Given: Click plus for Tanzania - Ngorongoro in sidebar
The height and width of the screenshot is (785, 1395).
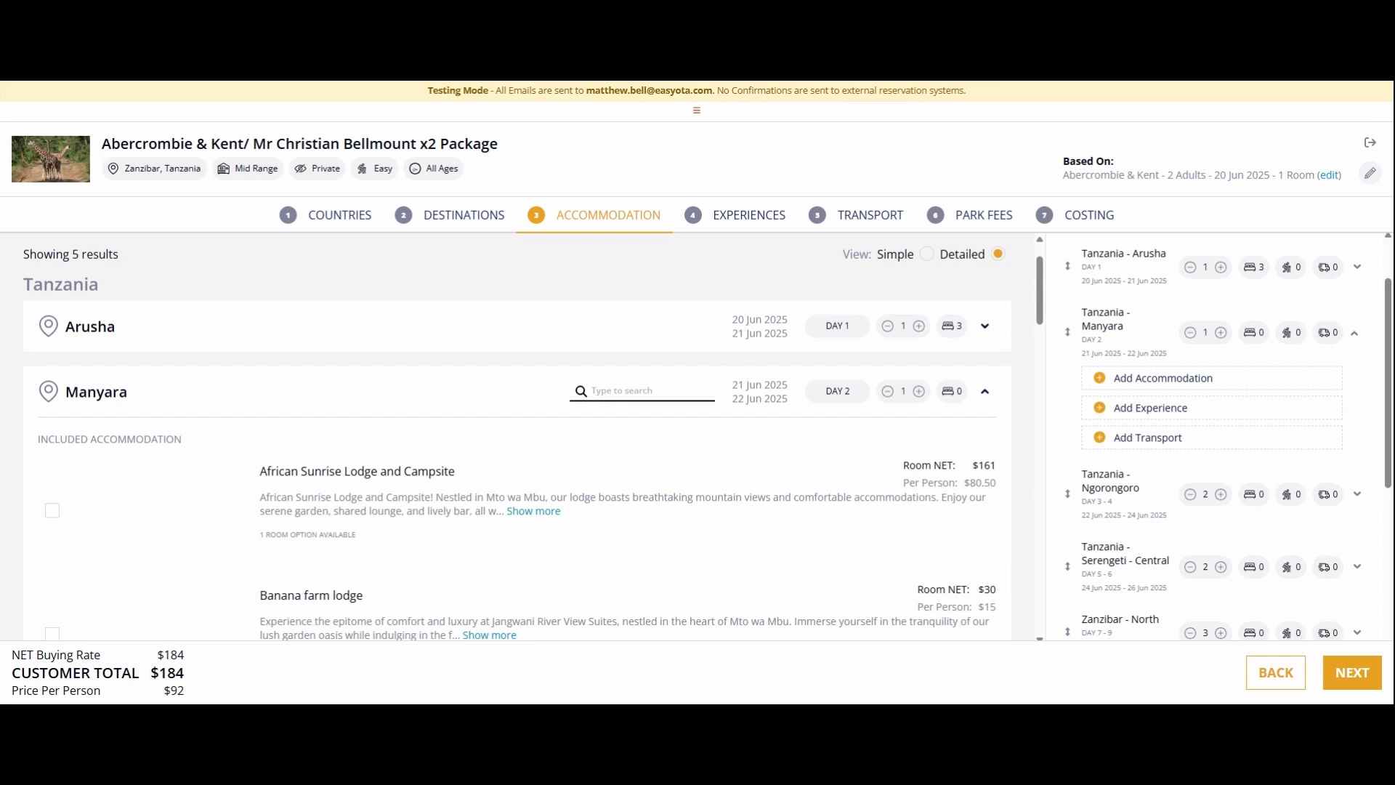Looking at the screenshot, I should (x=1221, y=495).
